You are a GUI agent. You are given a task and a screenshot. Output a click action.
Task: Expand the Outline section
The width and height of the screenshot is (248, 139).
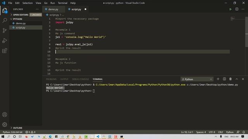pyautogui.click(x=26, y=128)
